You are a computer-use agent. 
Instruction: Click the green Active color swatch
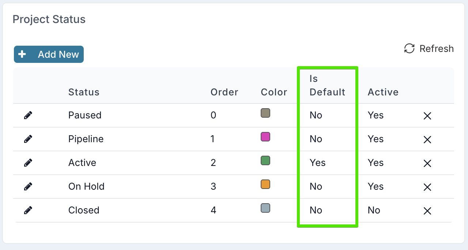click(265, 161)
